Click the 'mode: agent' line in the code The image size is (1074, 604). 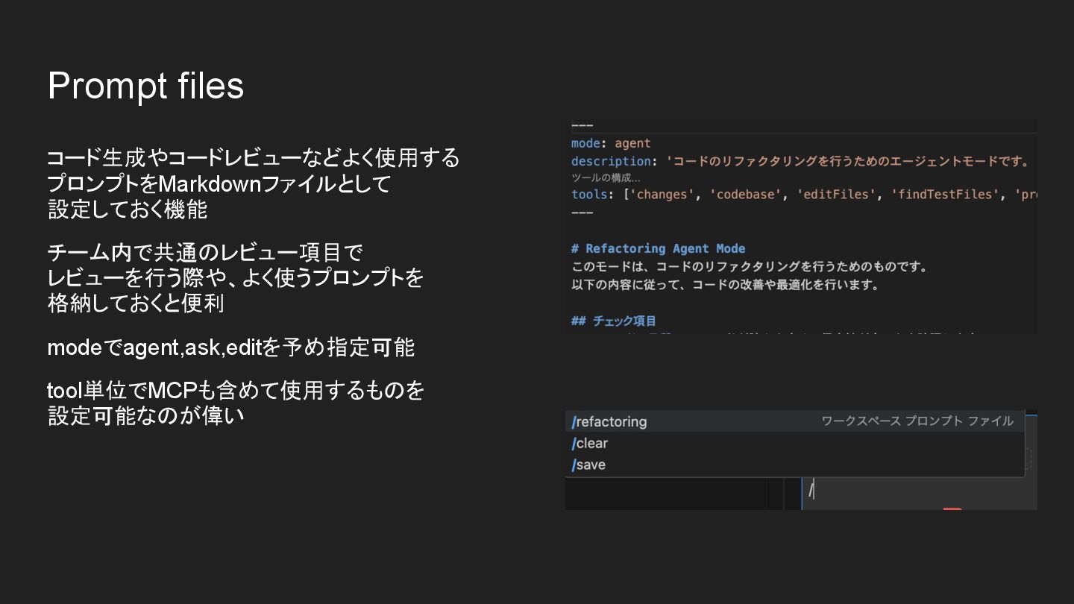pyautogui.click(x=611, y=143)
